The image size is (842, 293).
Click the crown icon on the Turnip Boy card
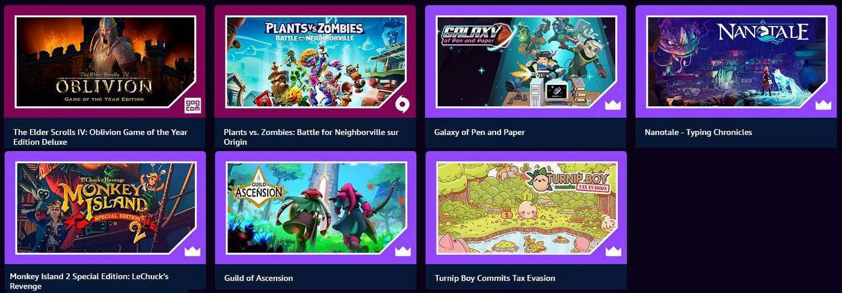point(613,251)
